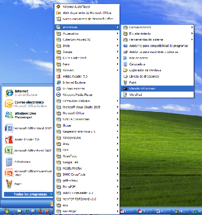Image resolution: width=202 pixels, height=215 pixels.
Task: Open Windows Live folder menu item
Action: click(87, 138)
